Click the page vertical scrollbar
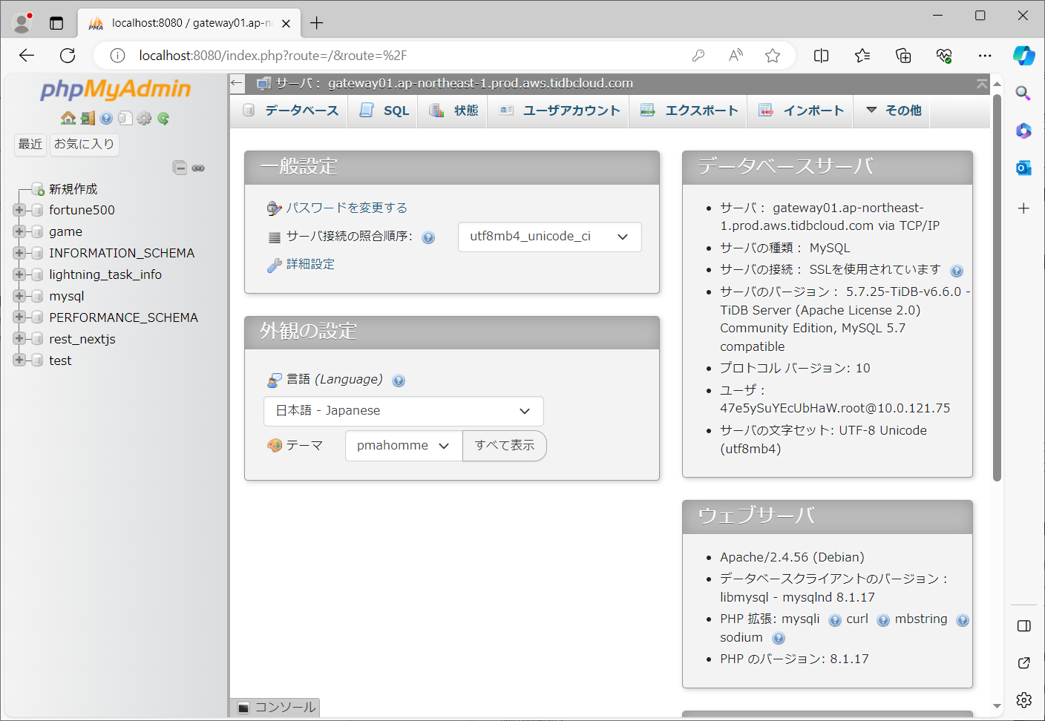 997,288
